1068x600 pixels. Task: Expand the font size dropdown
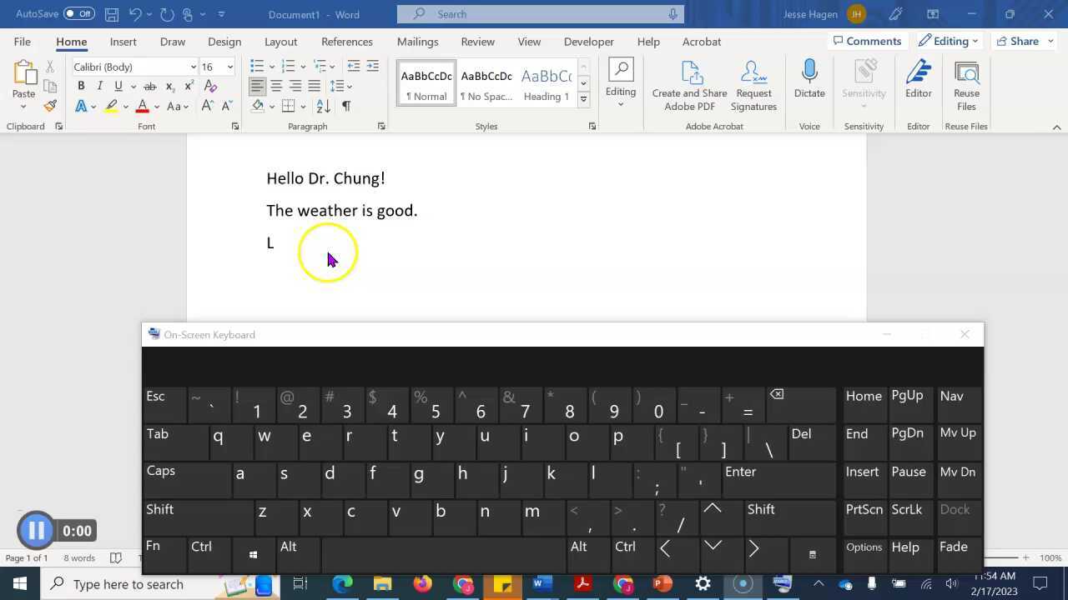click(x=229, y=67)
